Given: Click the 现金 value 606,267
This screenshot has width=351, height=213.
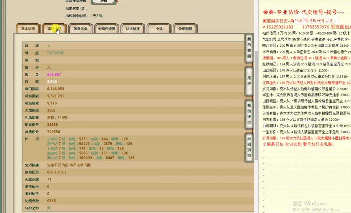Looking at the screenshot, I should click(54, 75).
